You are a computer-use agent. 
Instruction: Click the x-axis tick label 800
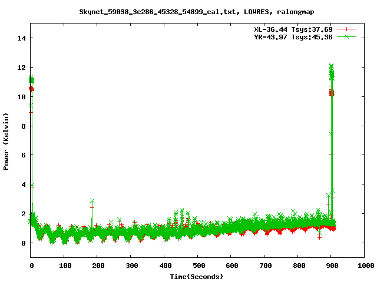(299, 266)
